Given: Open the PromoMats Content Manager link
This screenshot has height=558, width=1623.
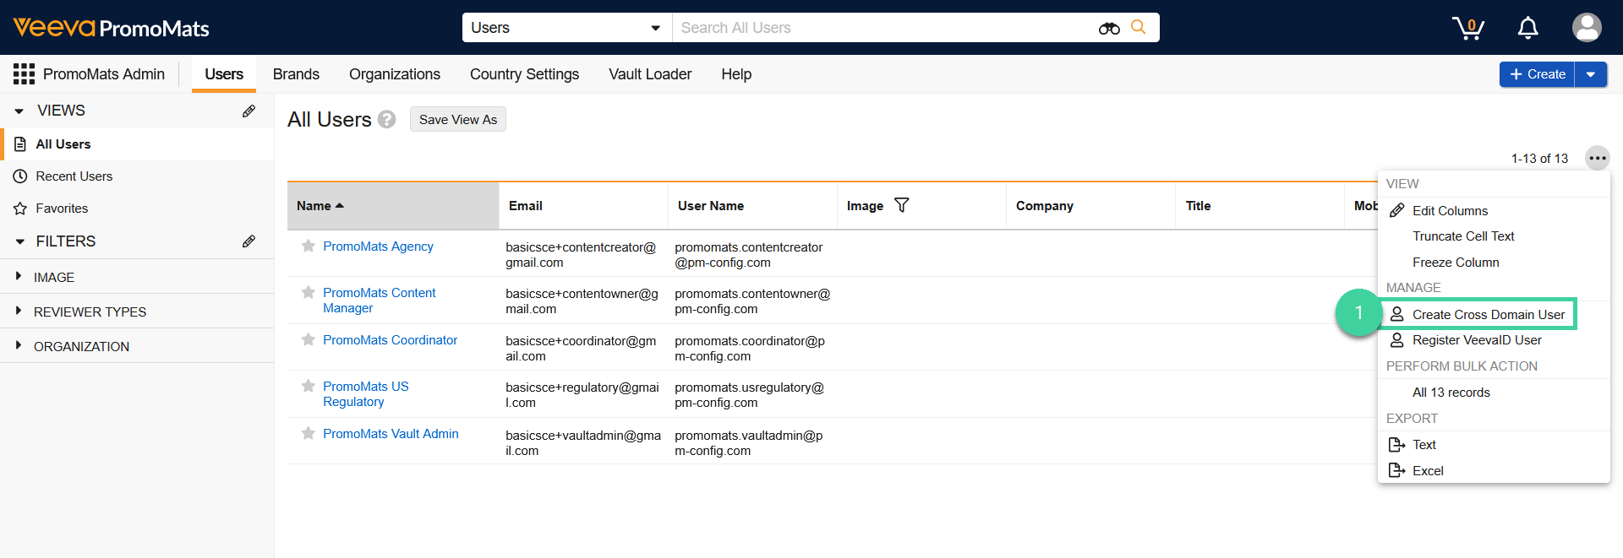Looking at the screenshot, I should (x=379, y=300).
